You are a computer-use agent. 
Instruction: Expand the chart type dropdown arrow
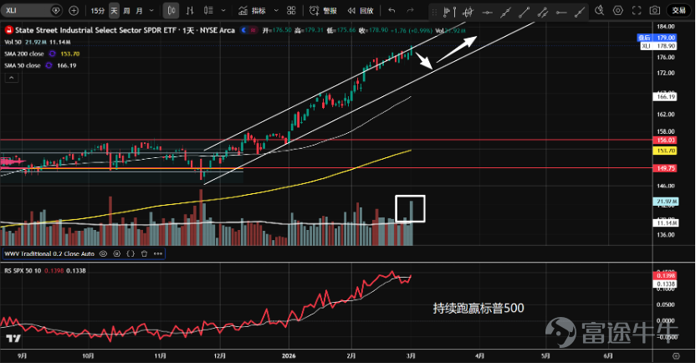coord(223,11)
